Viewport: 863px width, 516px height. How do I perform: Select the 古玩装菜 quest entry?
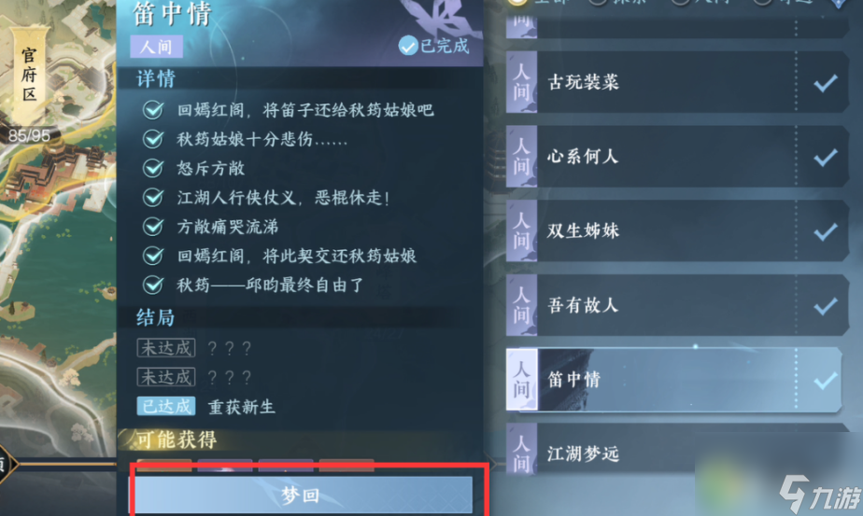coord(676,82)
